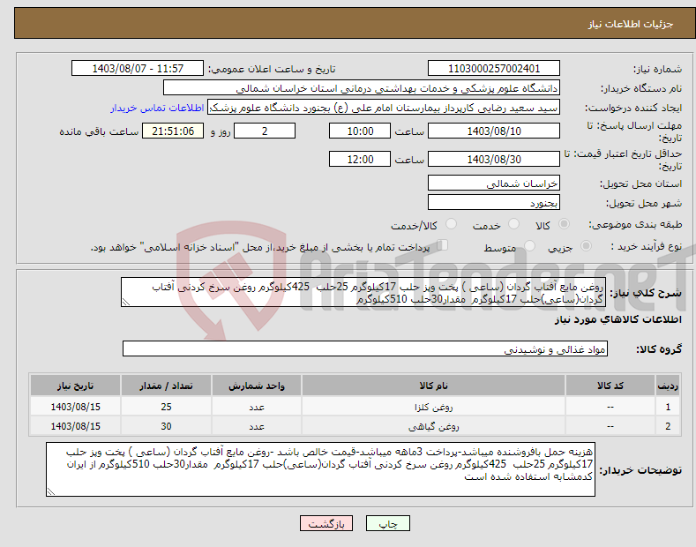This screenshot has height=547, width=696.
Task: Click the تعداد / مقدار column header
Action: [x=166, y=386]
